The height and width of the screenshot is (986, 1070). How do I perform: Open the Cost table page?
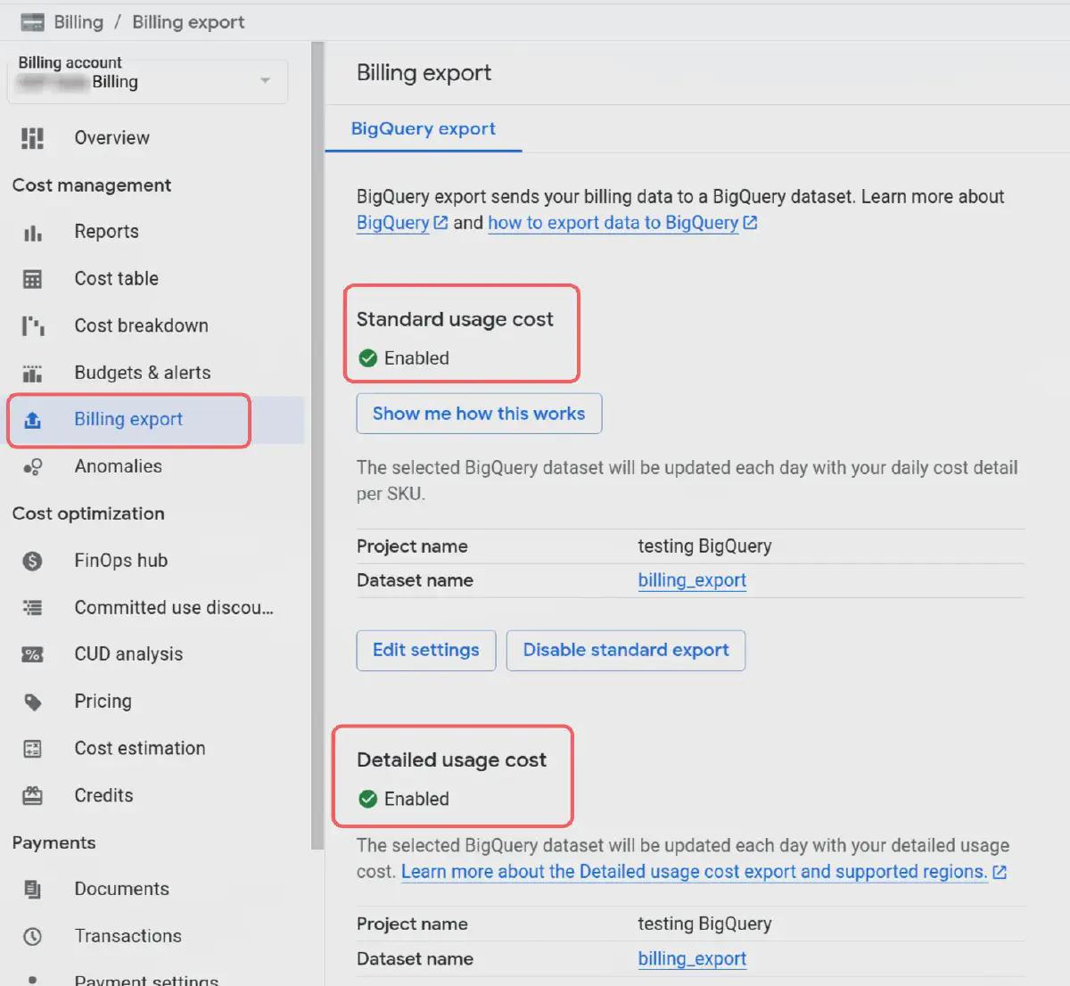[x=116, y=279]
